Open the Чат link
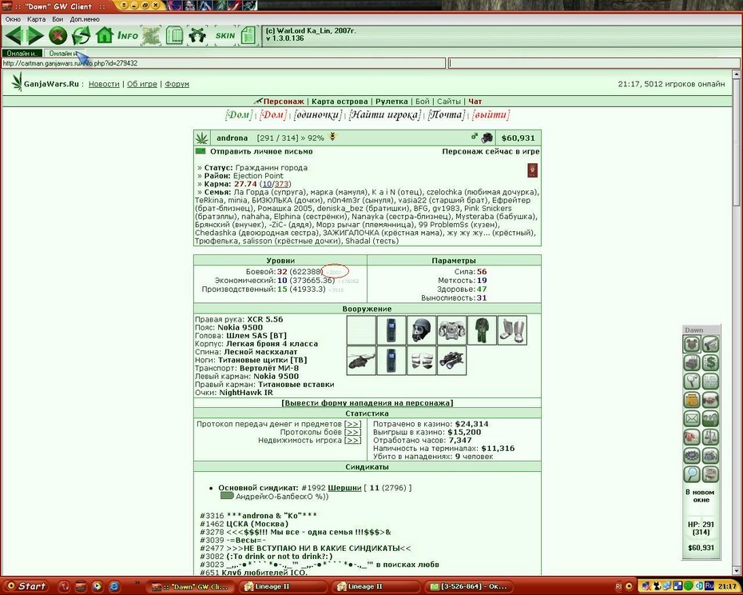The image size is (743, 595). coord(475,102)
